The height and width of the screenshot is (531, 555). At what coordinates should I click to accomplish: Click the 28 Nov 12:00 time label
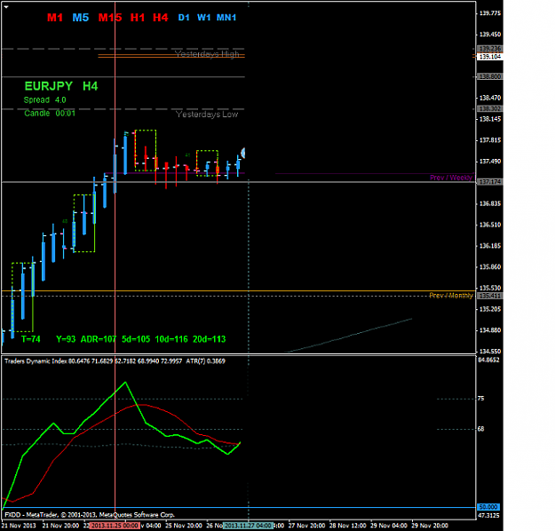348,526
